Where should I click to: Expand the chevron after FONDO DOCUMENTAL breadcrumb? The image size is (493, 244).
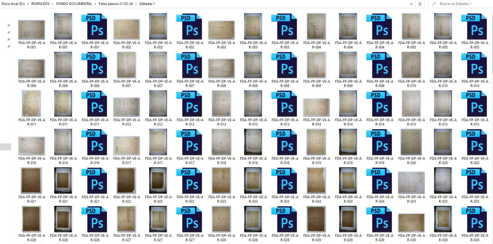(95, 4)
